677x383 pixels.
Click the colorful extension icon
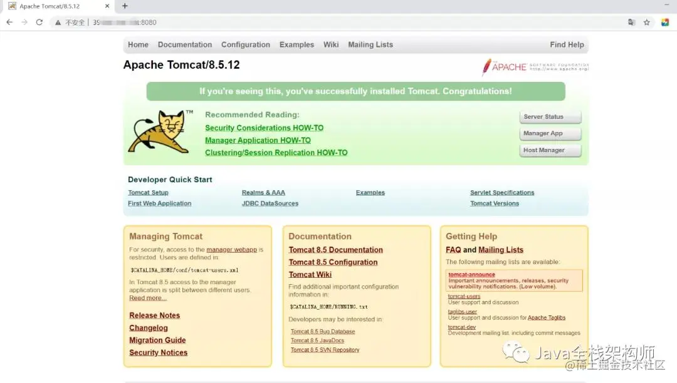665,23
